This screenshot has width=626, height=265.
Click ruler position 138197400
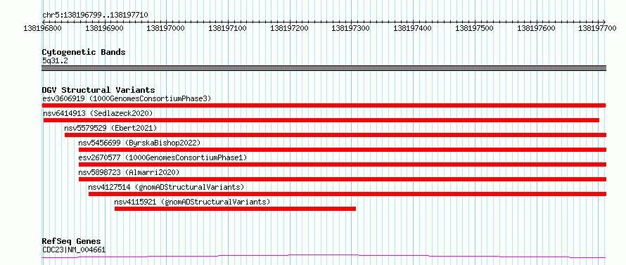(x=412, y=28)
